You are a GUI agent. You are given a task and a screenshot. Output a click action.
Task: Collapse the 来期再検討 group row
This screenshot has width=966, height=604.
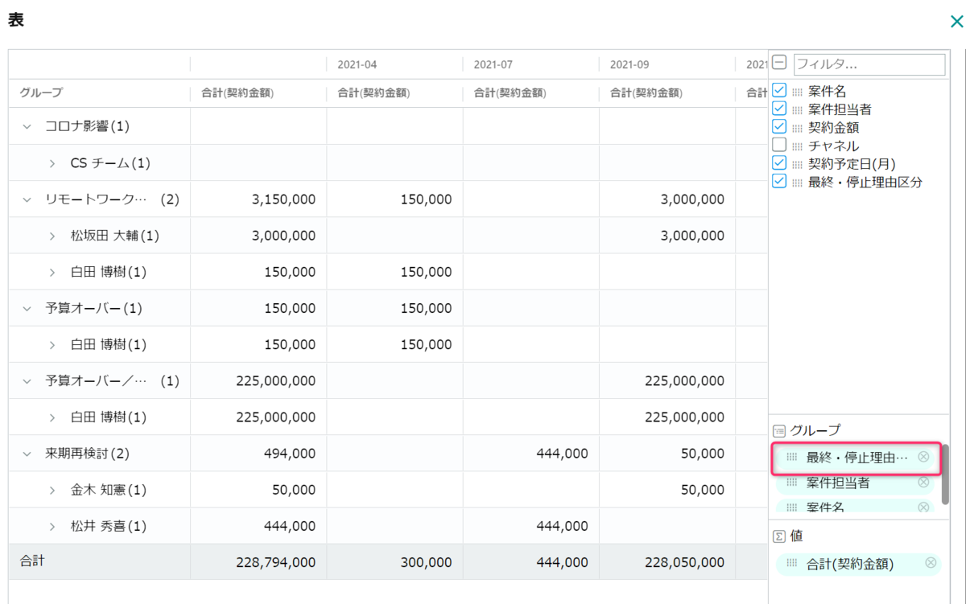click(27, 454)
